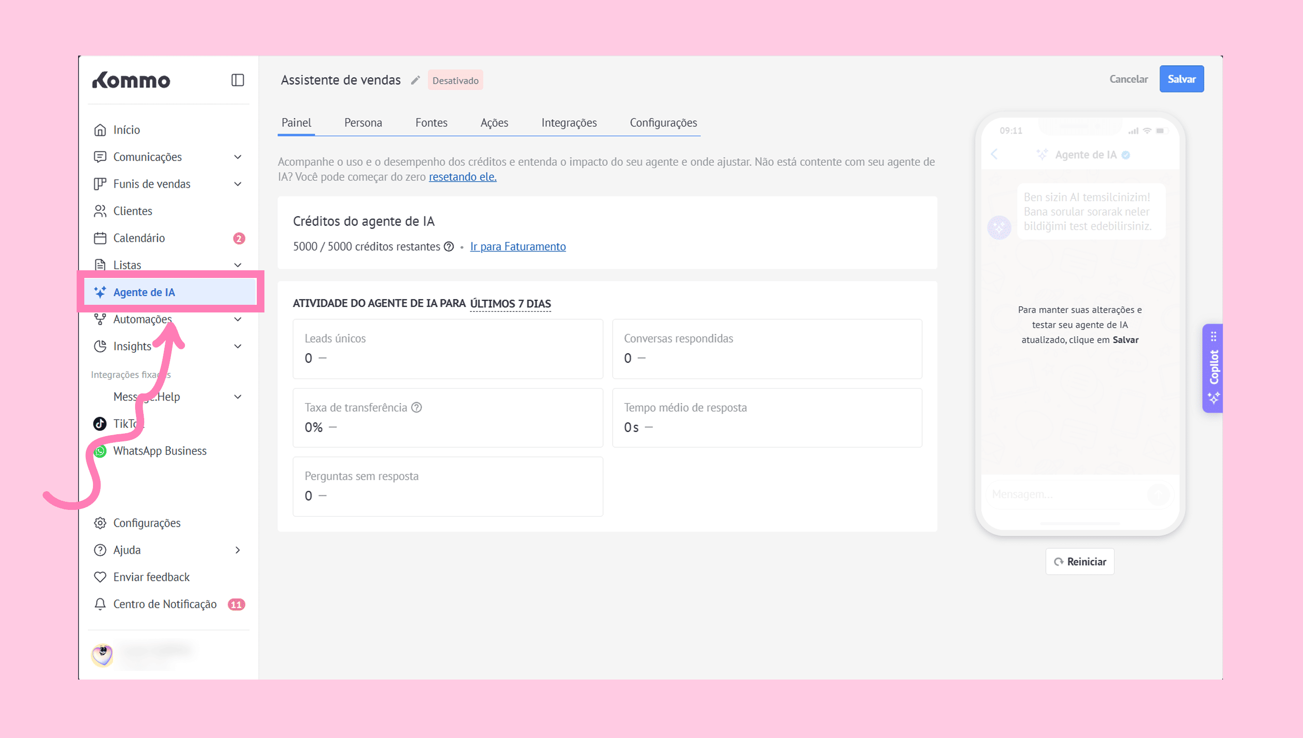Click the Salvar button

click(x=1181, y=79)
